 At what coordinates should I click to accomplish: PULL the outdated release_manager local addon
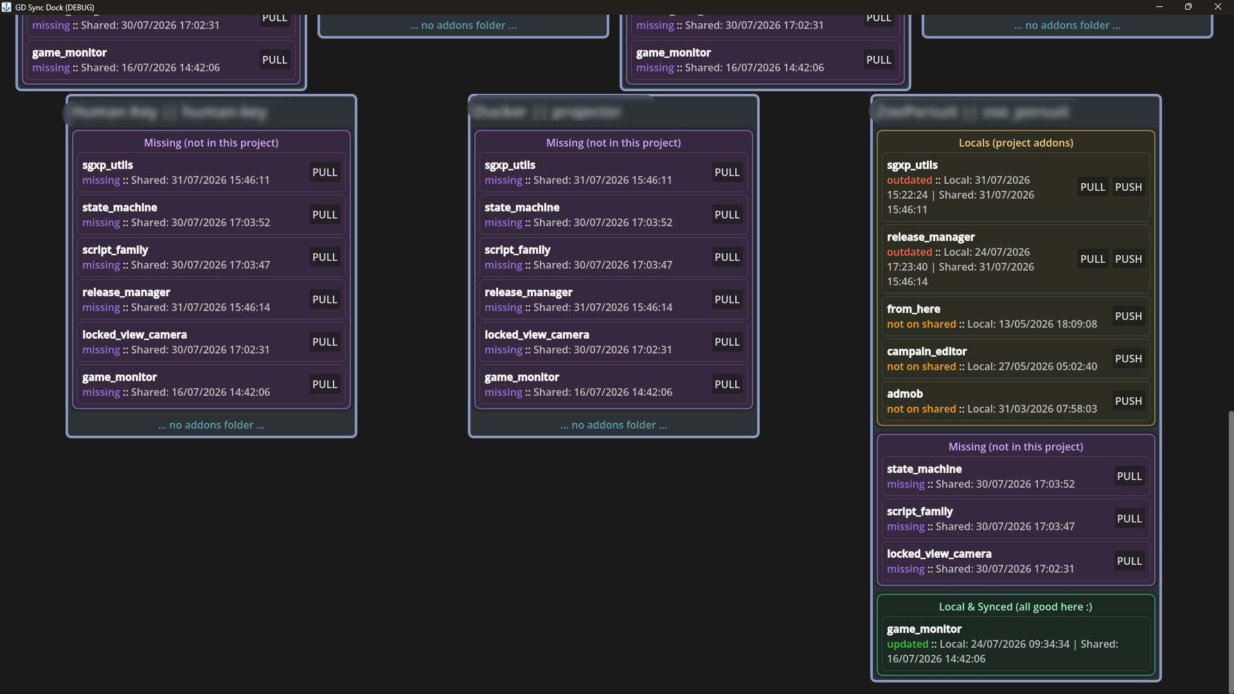(1093, 259)
